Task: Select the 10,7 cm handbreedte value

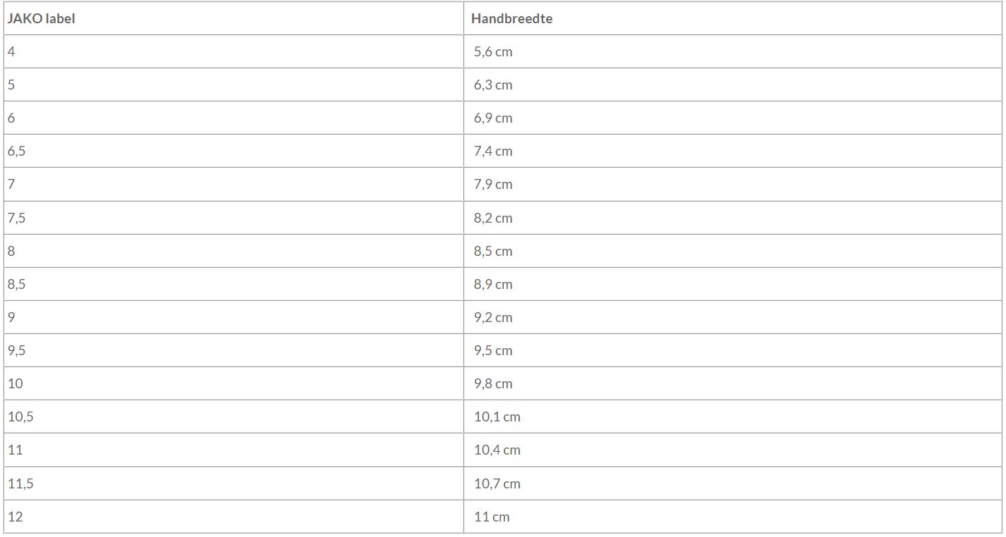Action: click(x=497, y=483)
